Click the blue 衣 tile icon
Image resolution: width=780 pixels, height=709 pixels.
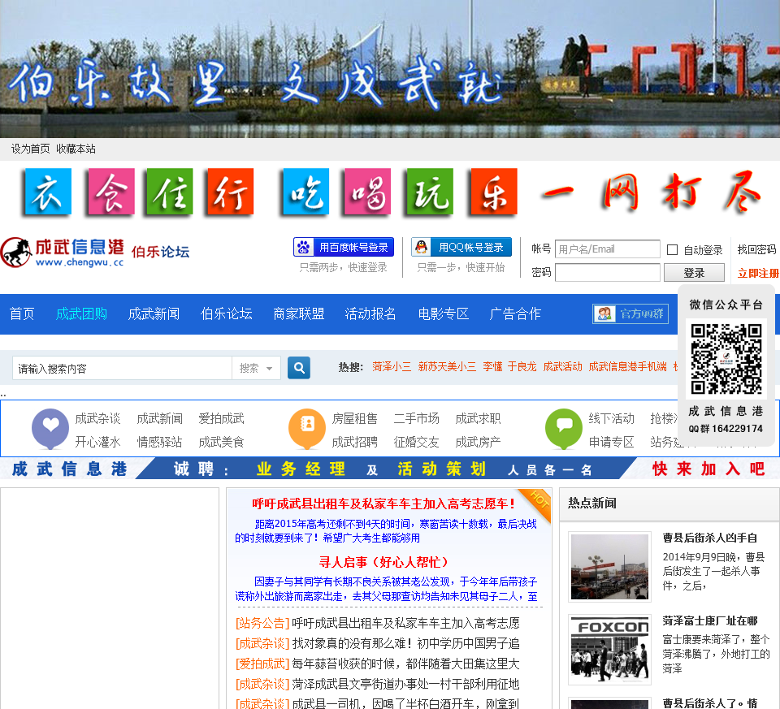47,192
